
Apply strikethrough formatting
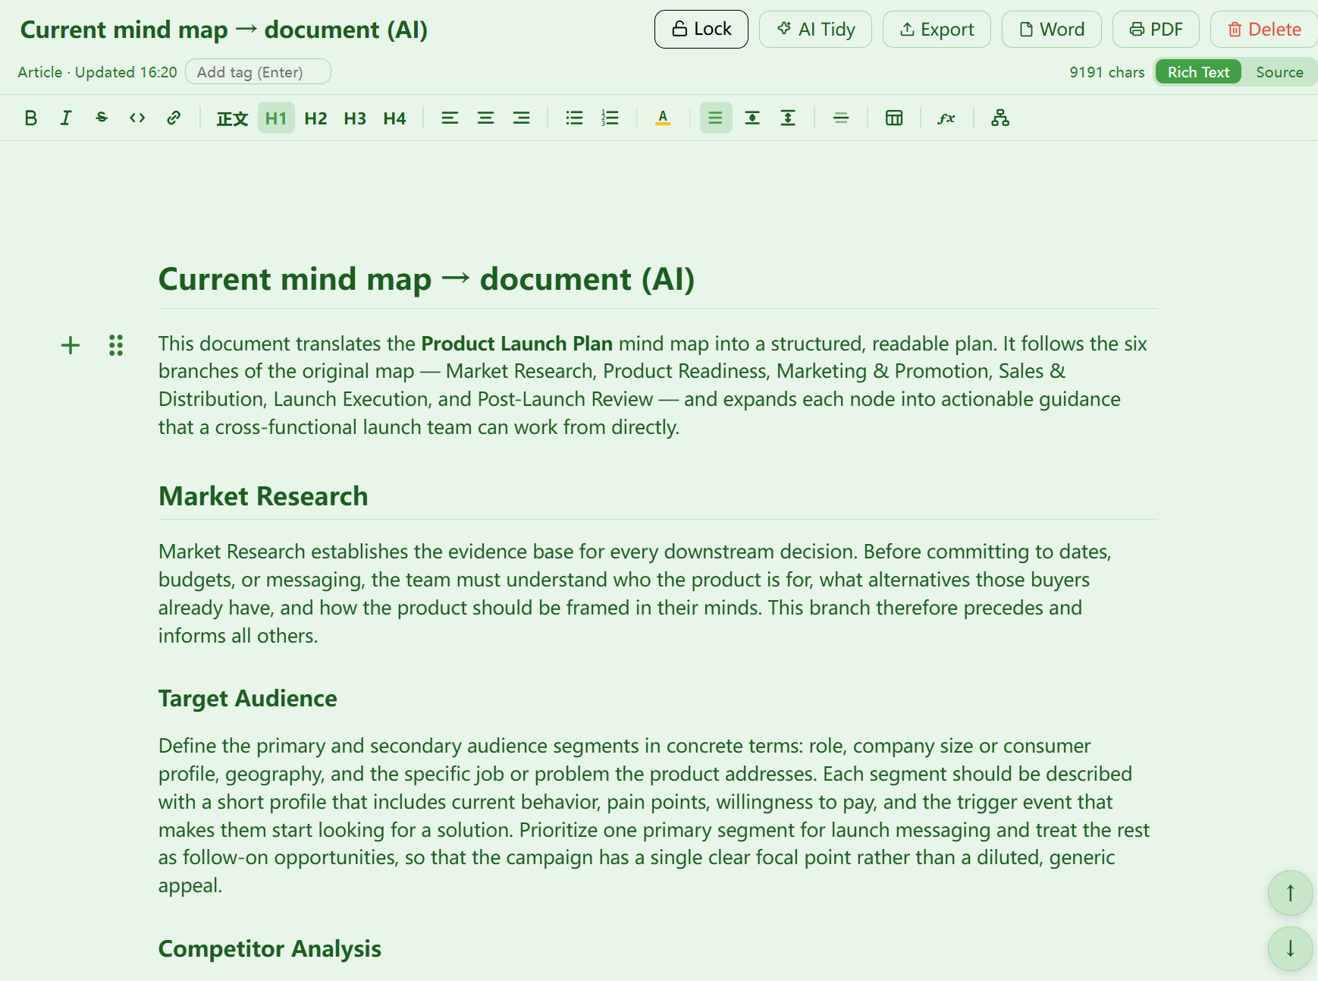click(x=102, y=118)
